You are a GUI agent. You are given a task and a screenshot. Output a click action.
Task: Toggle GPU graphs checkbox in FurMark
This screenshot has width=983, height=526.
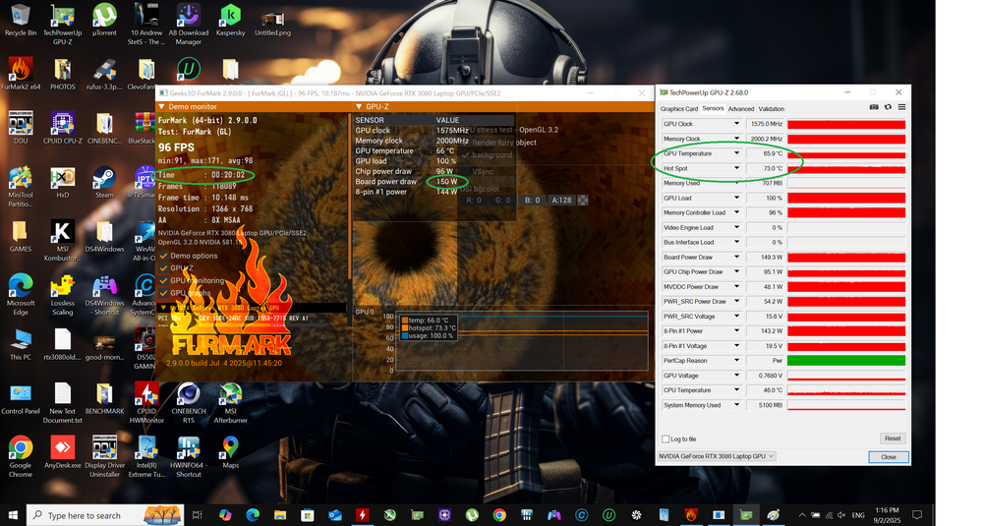[163, 293]
